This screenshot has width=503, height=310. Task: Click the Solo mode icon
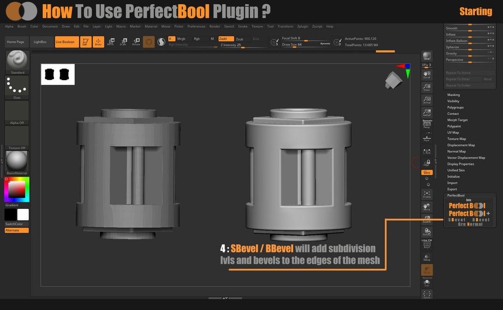pyautogui.click(x=427, y=282)
